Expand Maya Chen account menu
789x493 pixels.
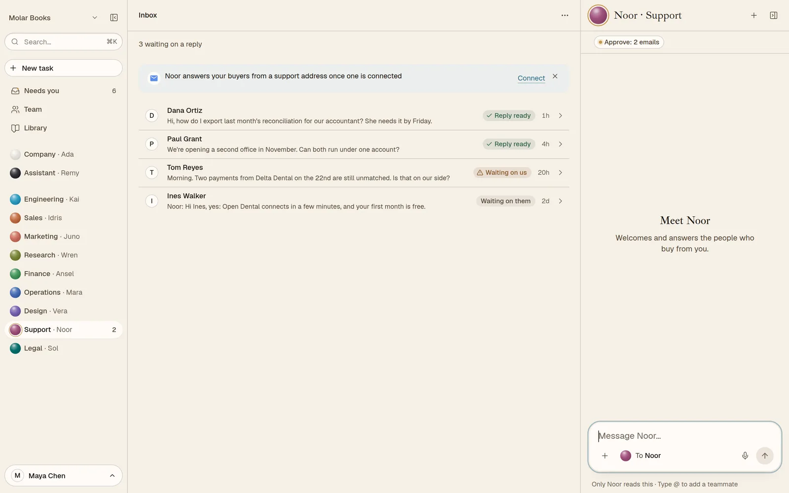[64, 476]
